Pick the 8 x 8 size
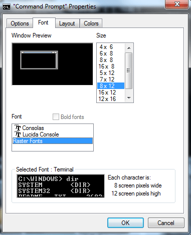 (x=111, y=60)
